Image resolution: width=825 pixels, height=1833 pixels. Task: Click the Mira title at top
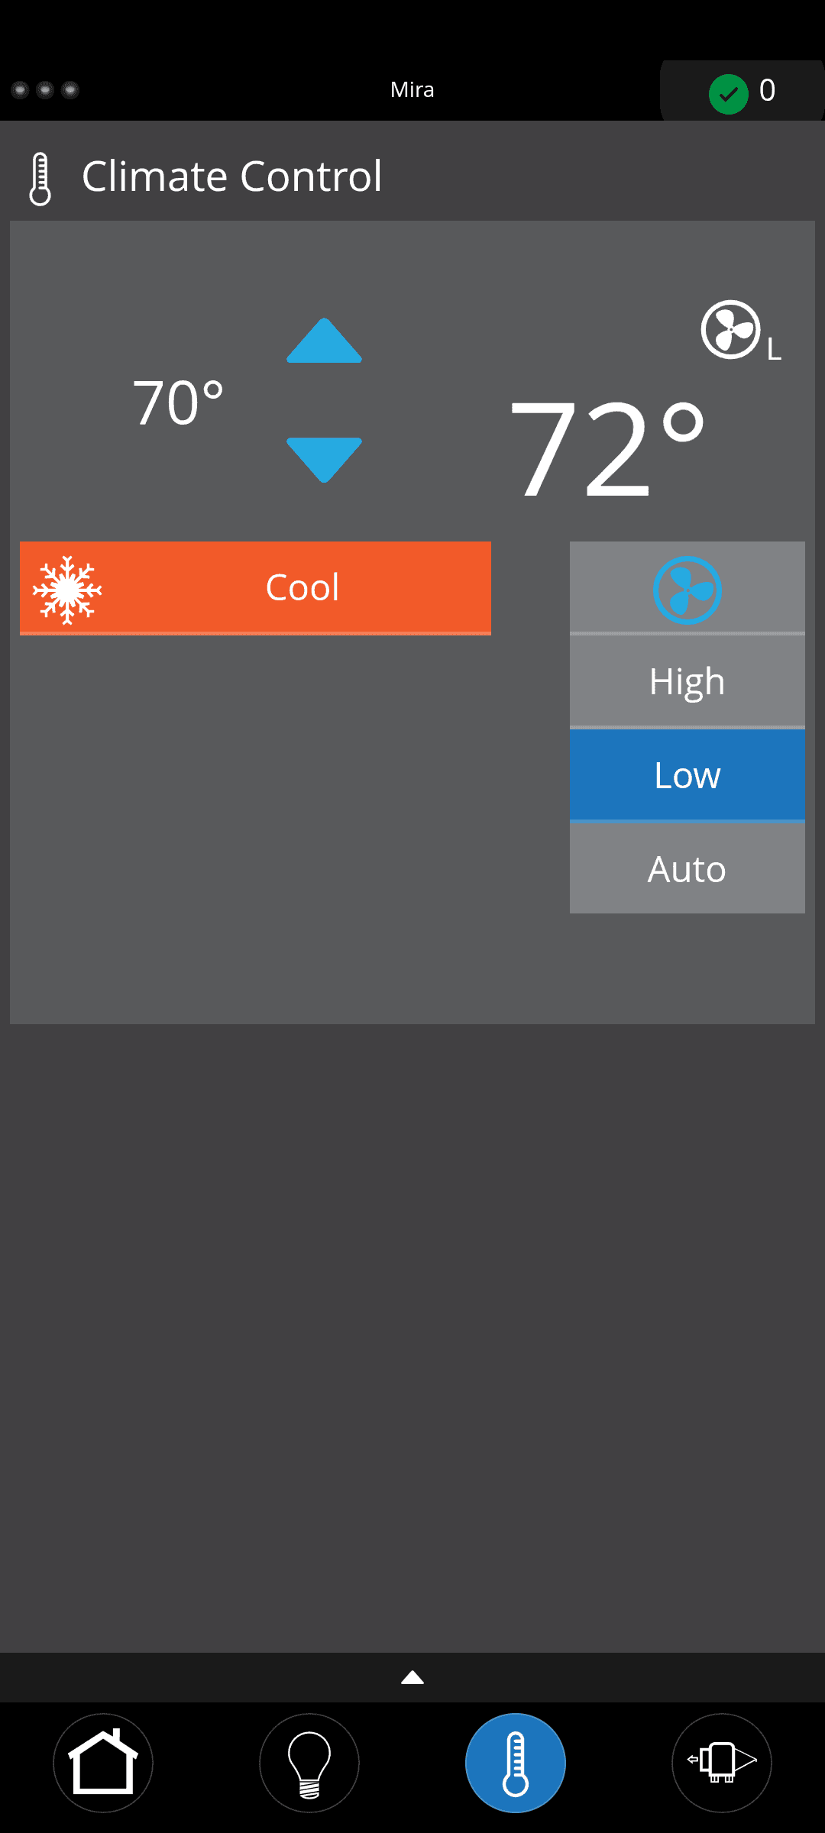[412, 90]
